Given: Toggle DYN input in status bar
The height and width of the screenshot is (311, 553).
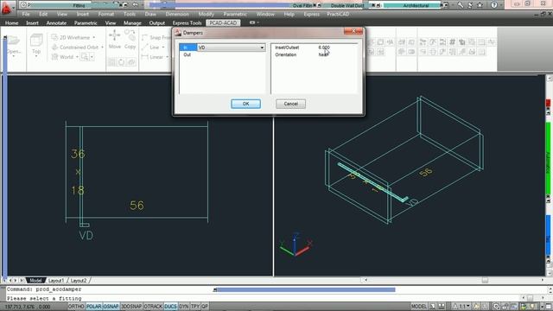Looking at the screenshot, I should [x=184, y=307].
